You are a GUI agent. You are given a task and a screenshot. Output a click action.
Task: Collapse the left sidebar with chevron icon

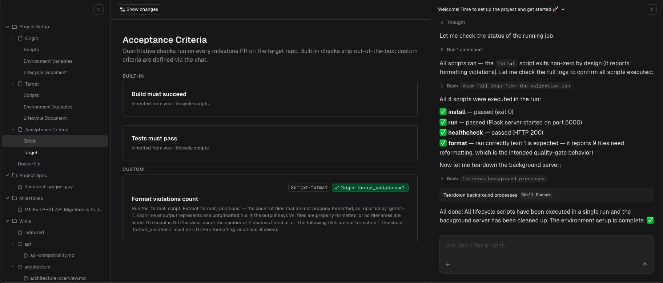click(99, 9)
